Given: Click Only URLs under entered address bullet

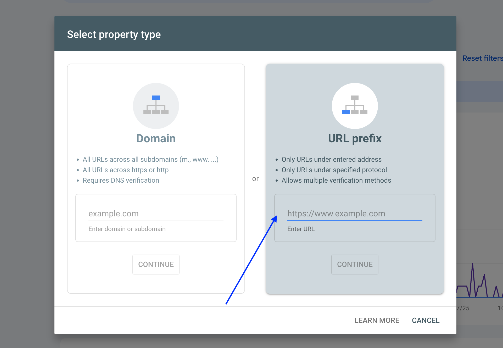Looking at the screenshot, I should [331, 159].
